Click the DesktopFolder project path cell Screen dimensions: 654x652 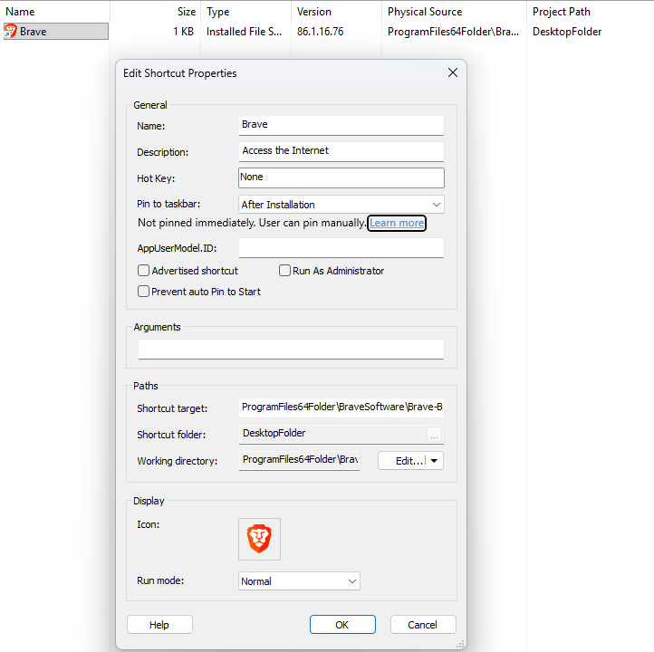[567, 32]
